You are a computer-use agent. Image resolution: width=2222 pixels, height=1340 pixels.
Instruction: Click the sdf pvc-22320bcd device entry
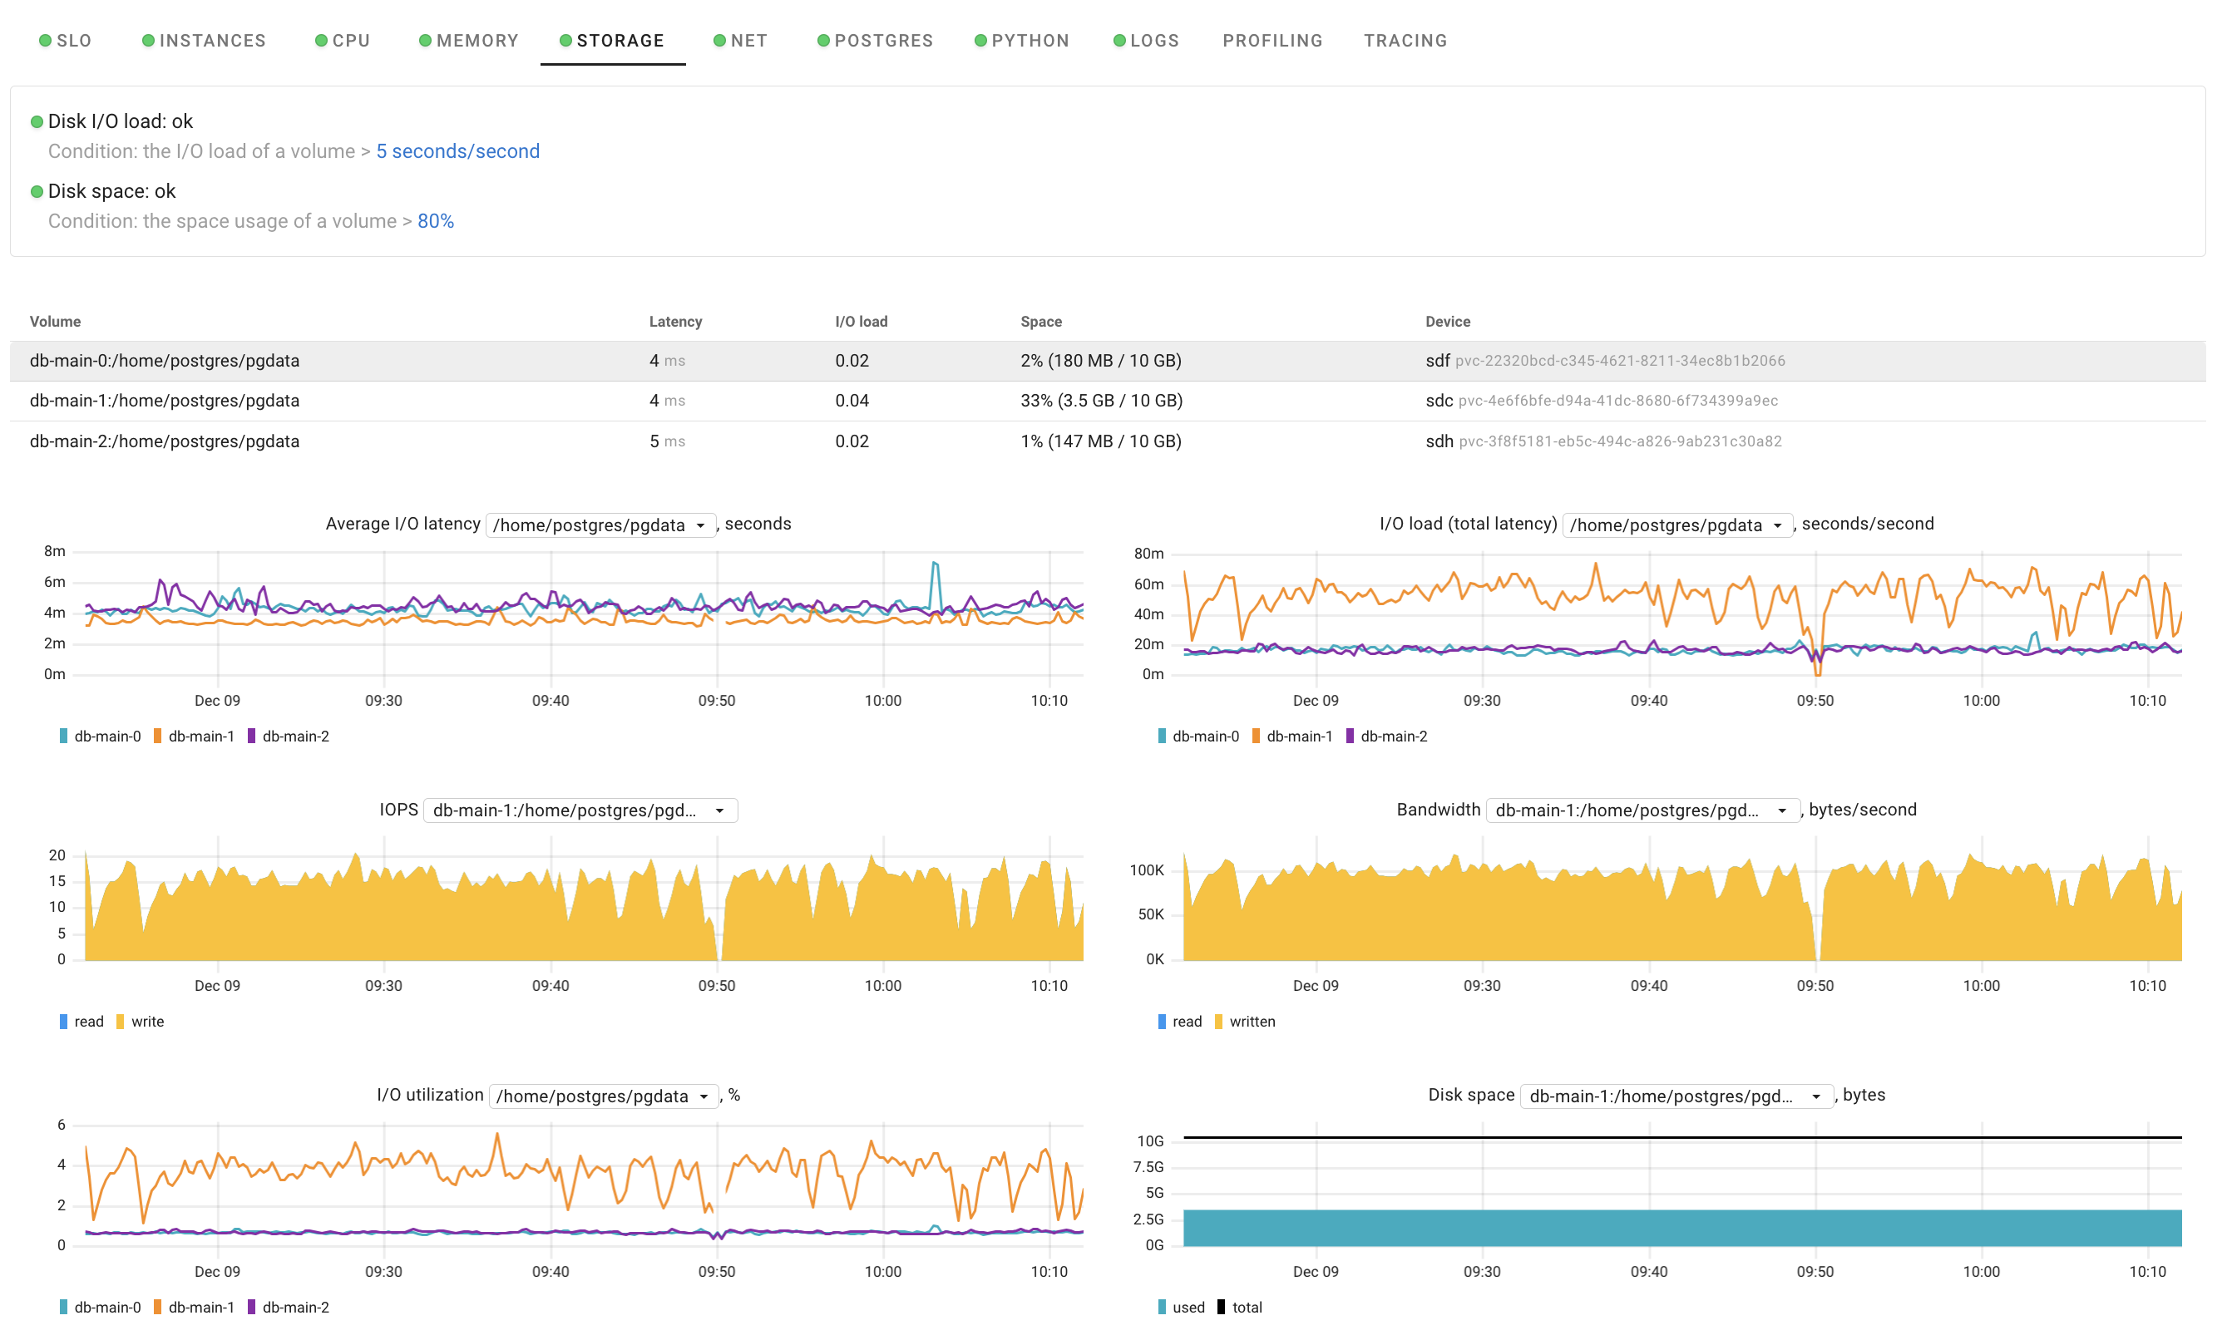tap(1605, 361)
